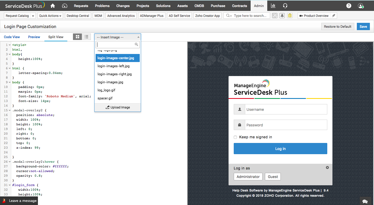Viewport: 374px width, 205px height.
Task: Save the login page customization
Action: point(363,26)
